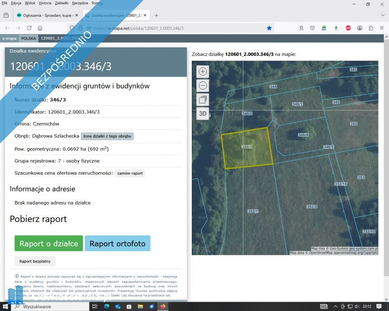
Task: Switch to the Ogłoszenia tab
Action: coord(46,16)
